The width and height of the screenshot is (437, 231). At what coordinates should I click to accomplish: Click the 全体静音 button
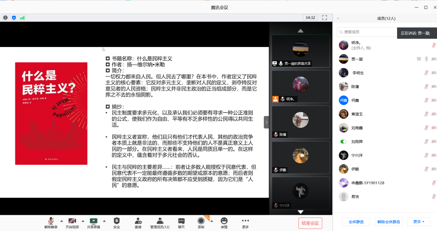(x=356, y=222)
